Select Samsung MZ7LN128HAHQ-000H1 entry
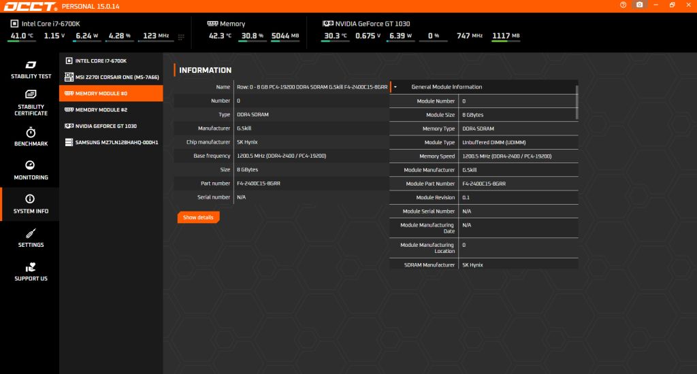 111,142
